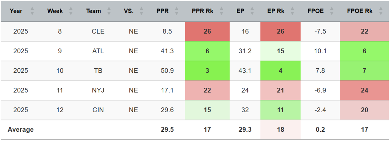Click the green PPR Rk 3 cell

pos(207,70)
